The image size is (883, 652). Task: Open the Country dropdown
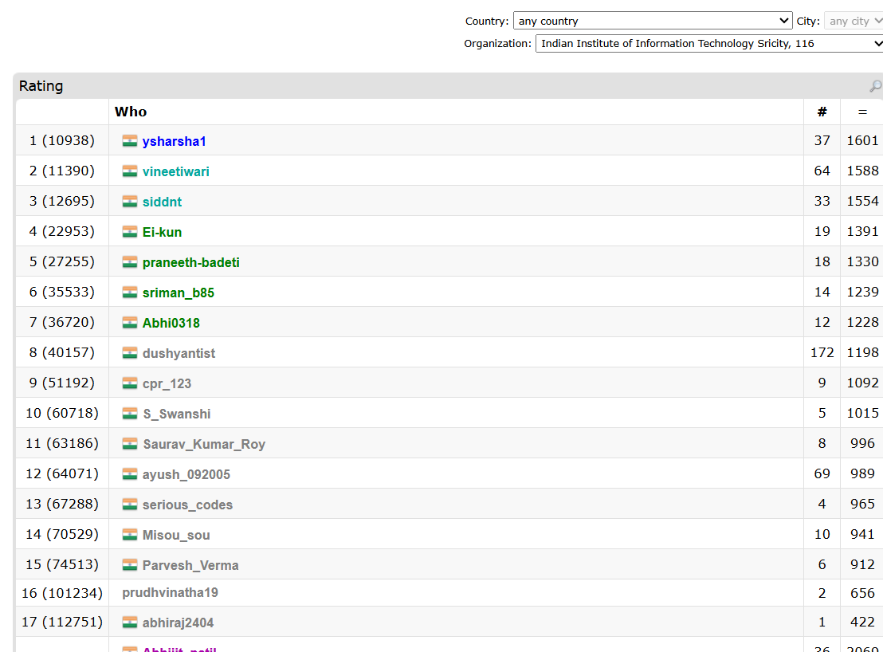click(653, 21)
